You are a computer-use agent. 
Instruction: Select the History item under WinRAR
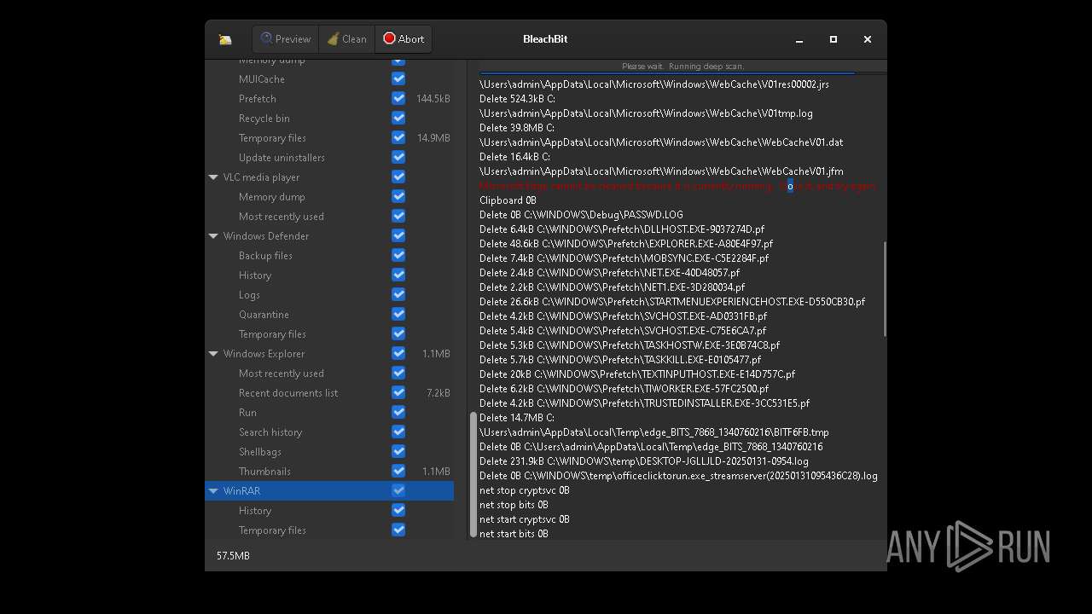(x=255, y=511)
